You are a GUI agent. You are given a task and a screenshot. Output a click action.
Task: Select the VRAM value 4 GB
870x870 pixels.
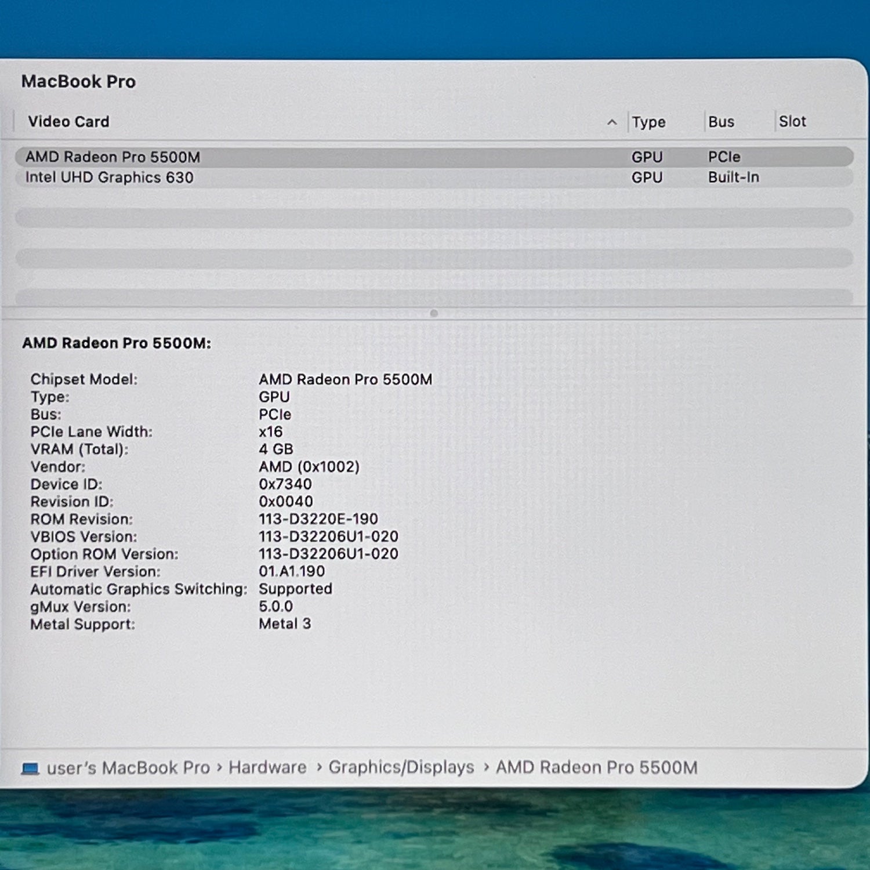tap(277, 449)
